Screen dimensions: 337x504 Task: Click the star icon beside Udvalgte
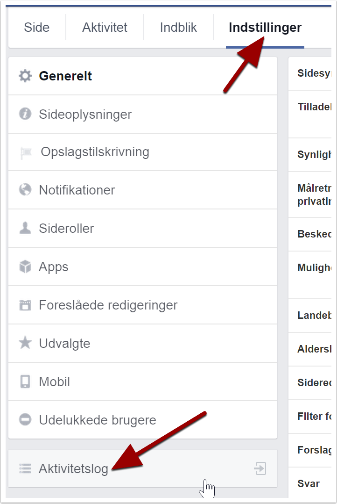[25, 343]
